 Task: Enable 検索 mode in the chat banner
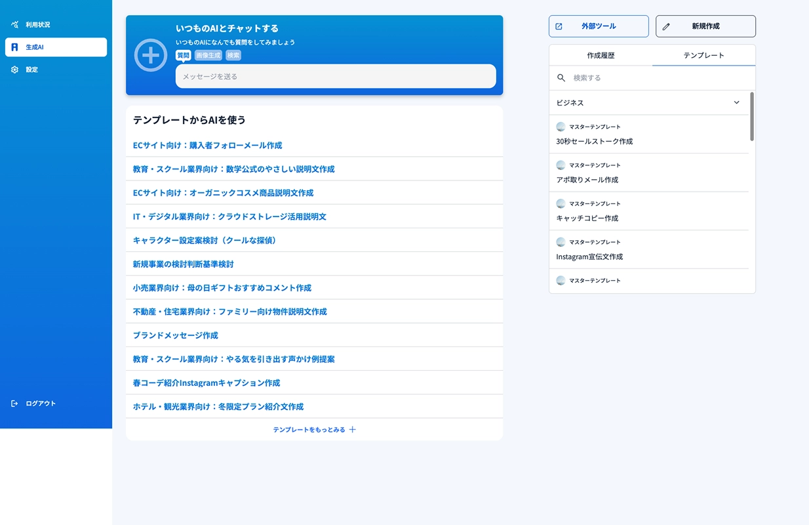[233, 55]
